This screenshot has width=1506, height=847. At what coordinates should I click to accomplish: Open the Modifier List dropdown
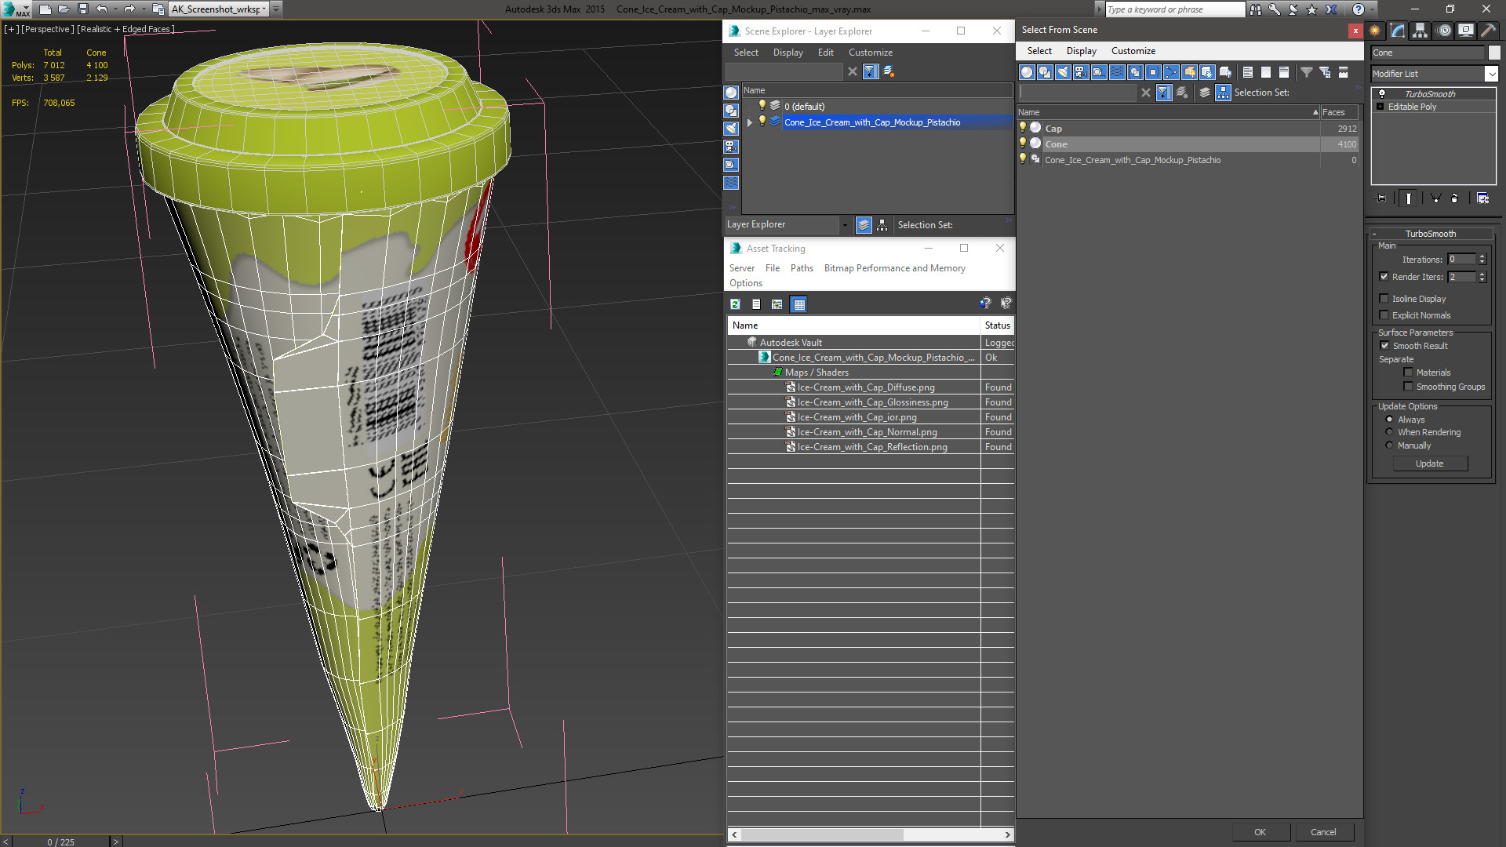[x=1491, y=74]
